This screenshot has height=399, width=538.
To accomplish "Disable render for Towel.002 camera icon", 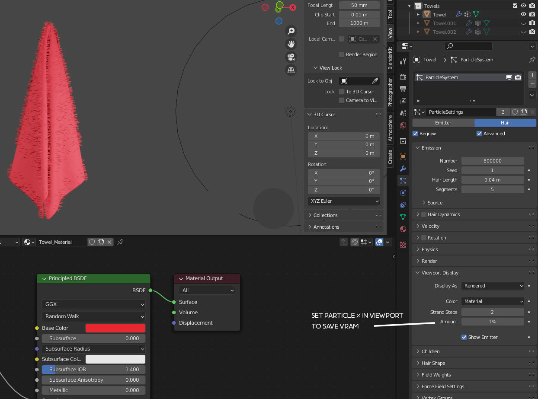I will point(532,32).
